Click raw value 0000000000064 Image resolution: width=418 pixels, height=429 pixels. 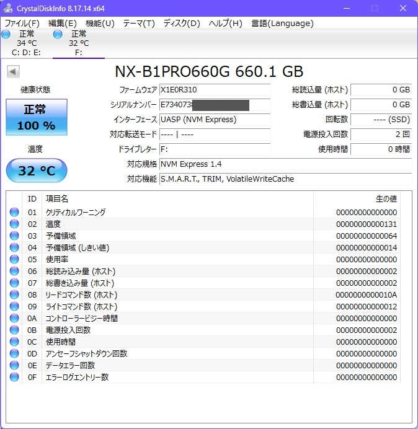[367, 236]
